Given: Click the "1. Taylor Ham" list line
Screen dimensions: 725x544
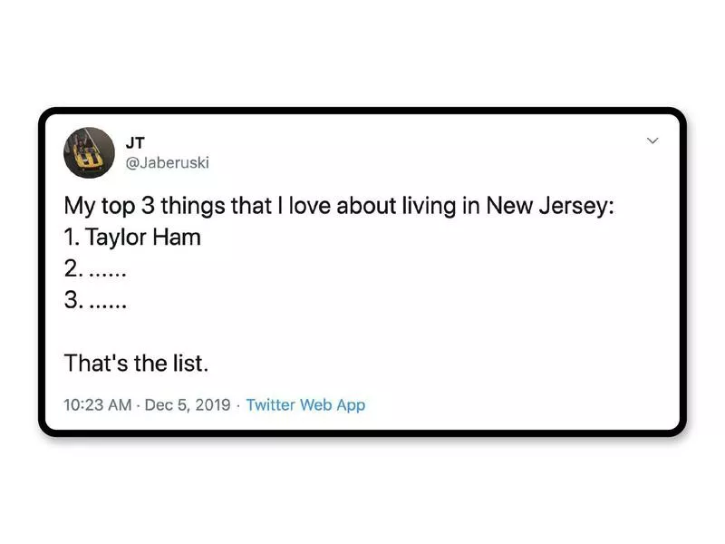Looking at the screenshot, I should click(x=132, y=239).
